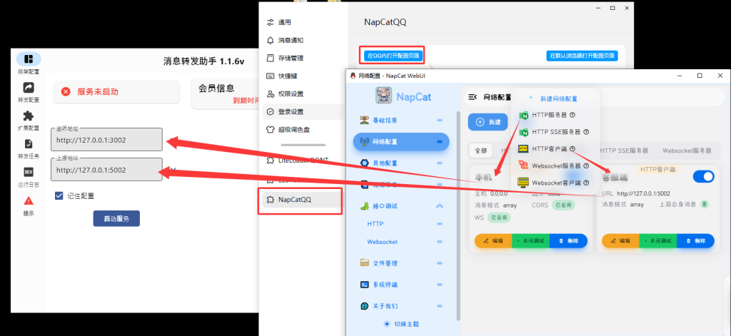The width and height of the screenshot is (731, 336).
Task: Click 删除 on the 本机 card
Action: point(569,241)
